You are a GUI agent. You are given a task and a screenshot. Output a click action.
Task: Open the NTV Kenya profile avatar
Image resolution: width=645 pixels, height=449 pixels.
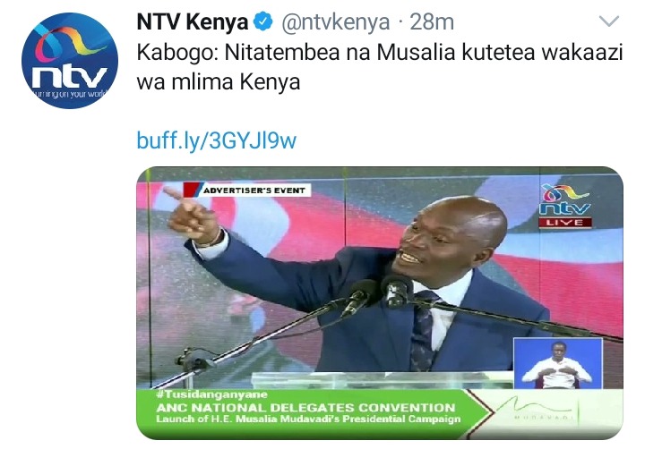click(x=70, y=61)
